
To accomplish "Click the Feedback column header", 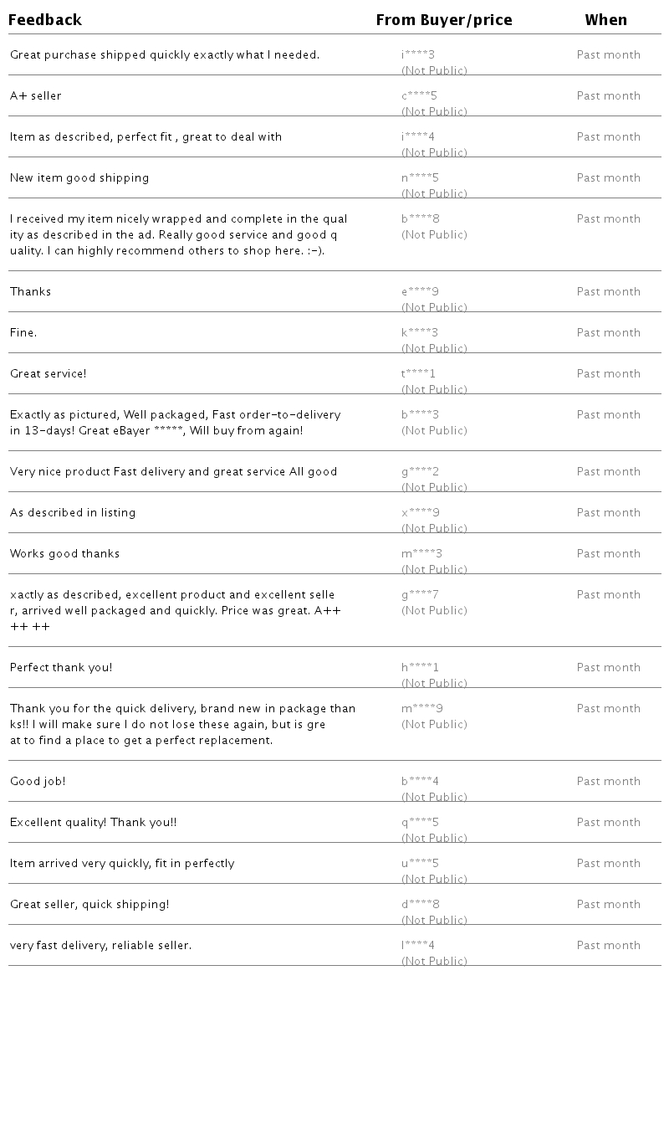I will pos(45,19).
